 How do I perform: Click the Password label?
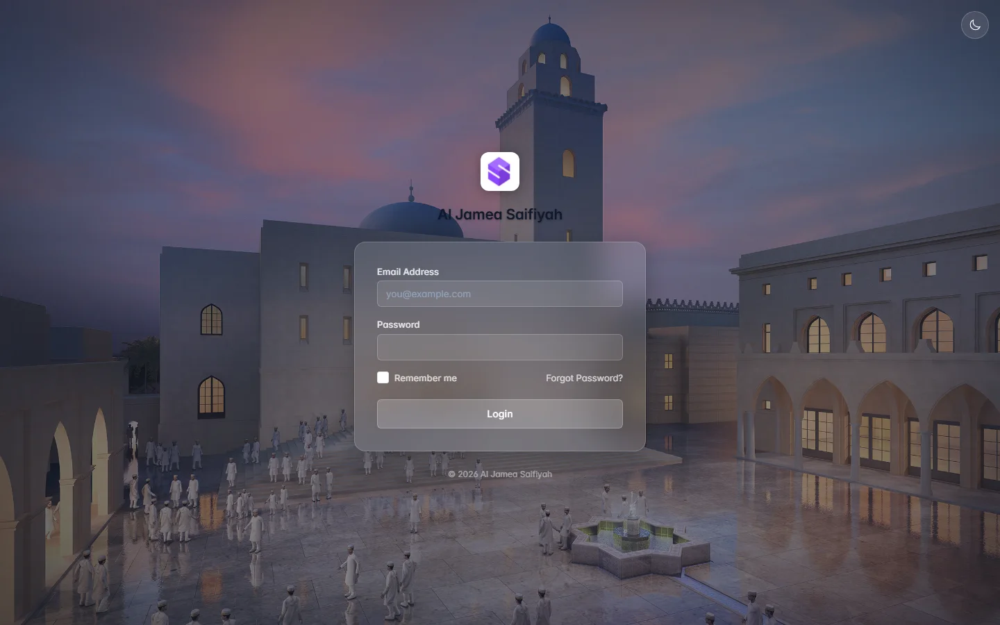coord(398,324)
